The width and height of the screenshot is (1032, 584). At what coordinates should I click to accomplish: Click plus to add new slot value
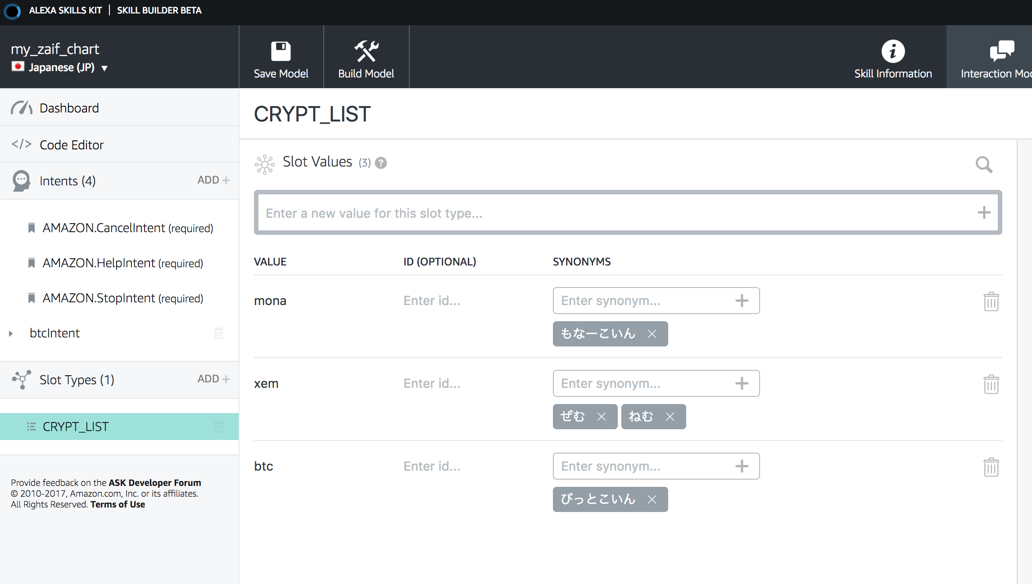point(984,212)
